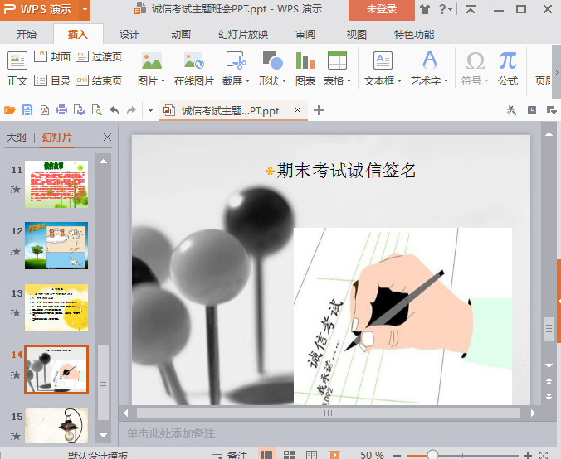Open the 动画 ribbon tab
Viewport: 561px width, 459px height.
coord(181,34)
